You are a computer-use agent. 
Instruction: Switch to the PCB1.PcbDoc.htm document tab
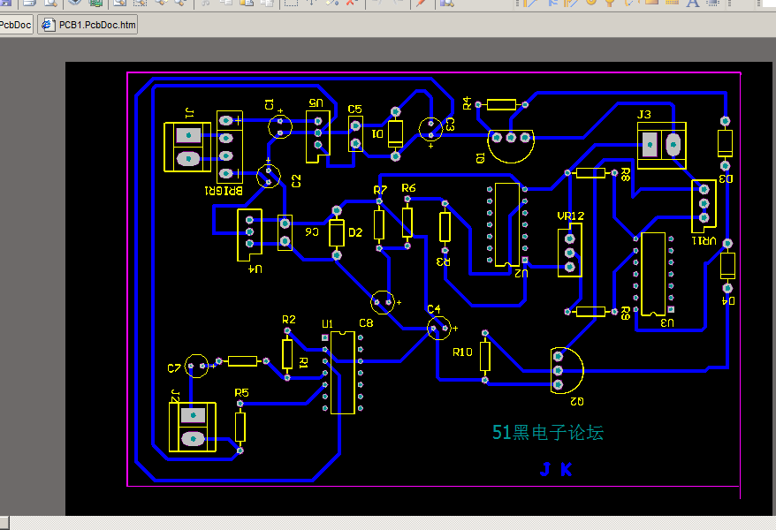coord(87,25)
